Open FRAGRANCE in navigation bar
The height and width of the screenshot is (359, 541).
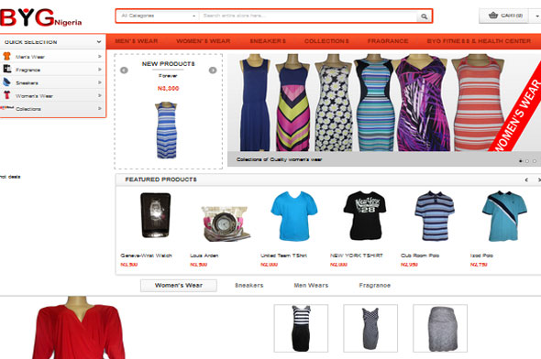pyautogui.click(x=388, y=41)
